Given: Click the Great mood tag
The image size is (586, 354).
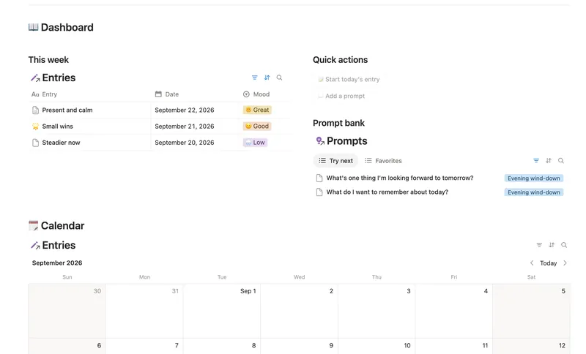Looking at the screenshot, I should click(x=257, y=110).
